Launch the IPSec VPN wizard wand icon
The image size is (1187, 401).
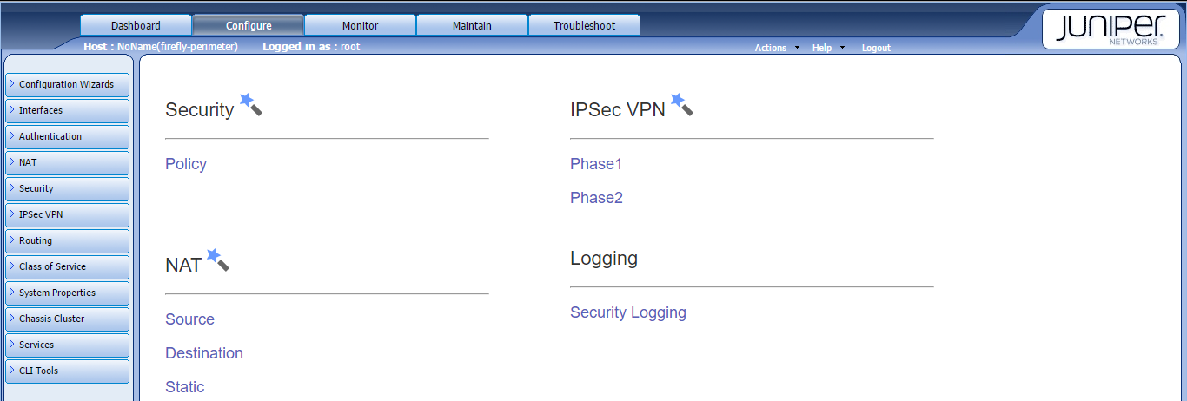[x=681, y=105]
